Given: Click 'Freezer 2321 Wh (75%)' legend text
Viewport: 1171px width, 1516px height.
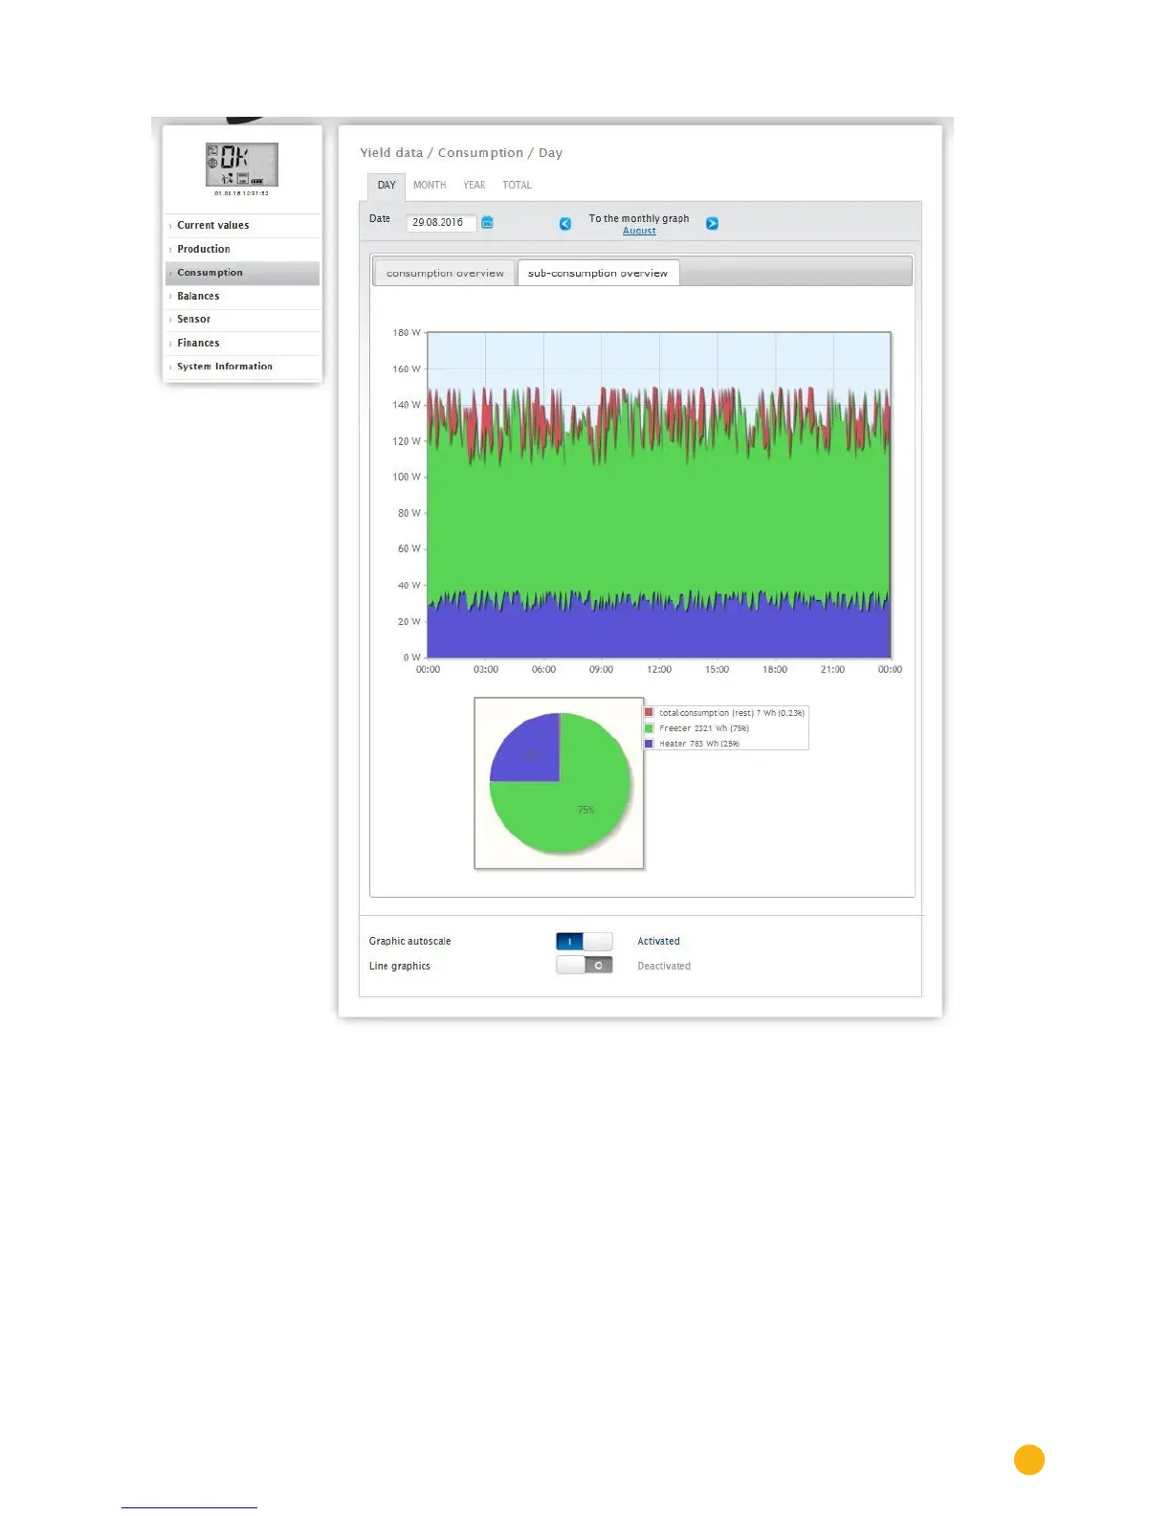Looking at the screenshot, I should pyautogui.click(x=704, y=728).
